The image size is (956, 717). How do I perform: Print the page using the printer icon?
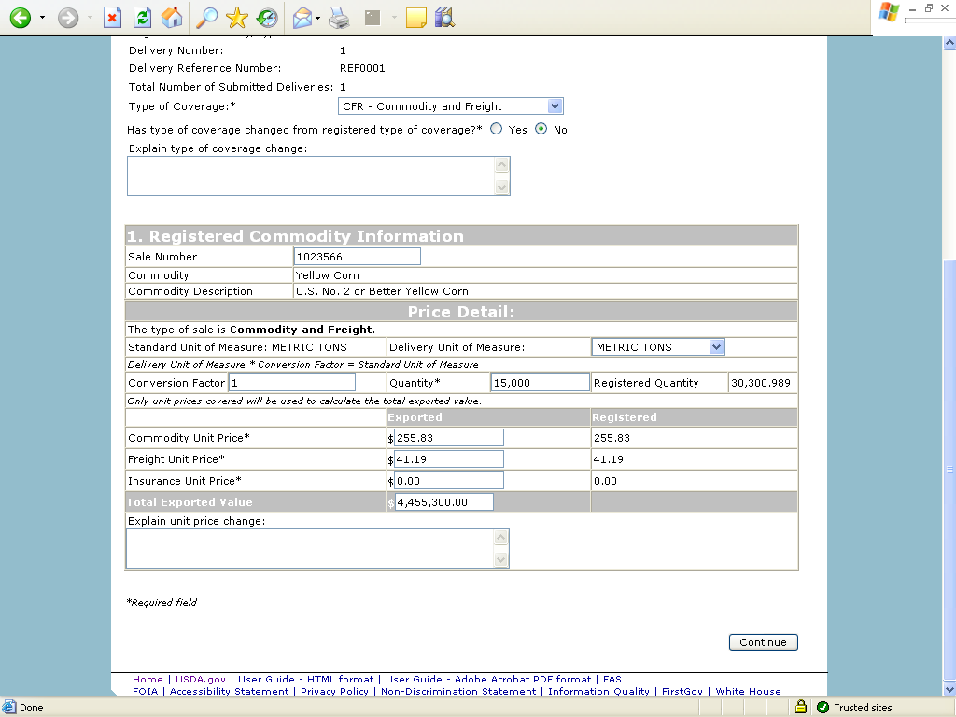click(339, 18)
